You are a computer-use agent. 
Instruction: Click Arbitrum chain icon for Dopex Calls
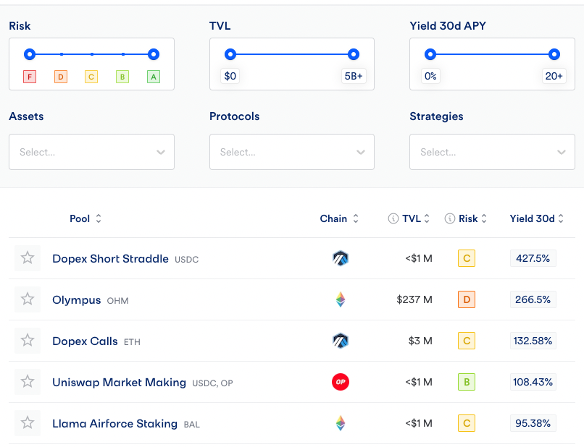click(341, 341)
